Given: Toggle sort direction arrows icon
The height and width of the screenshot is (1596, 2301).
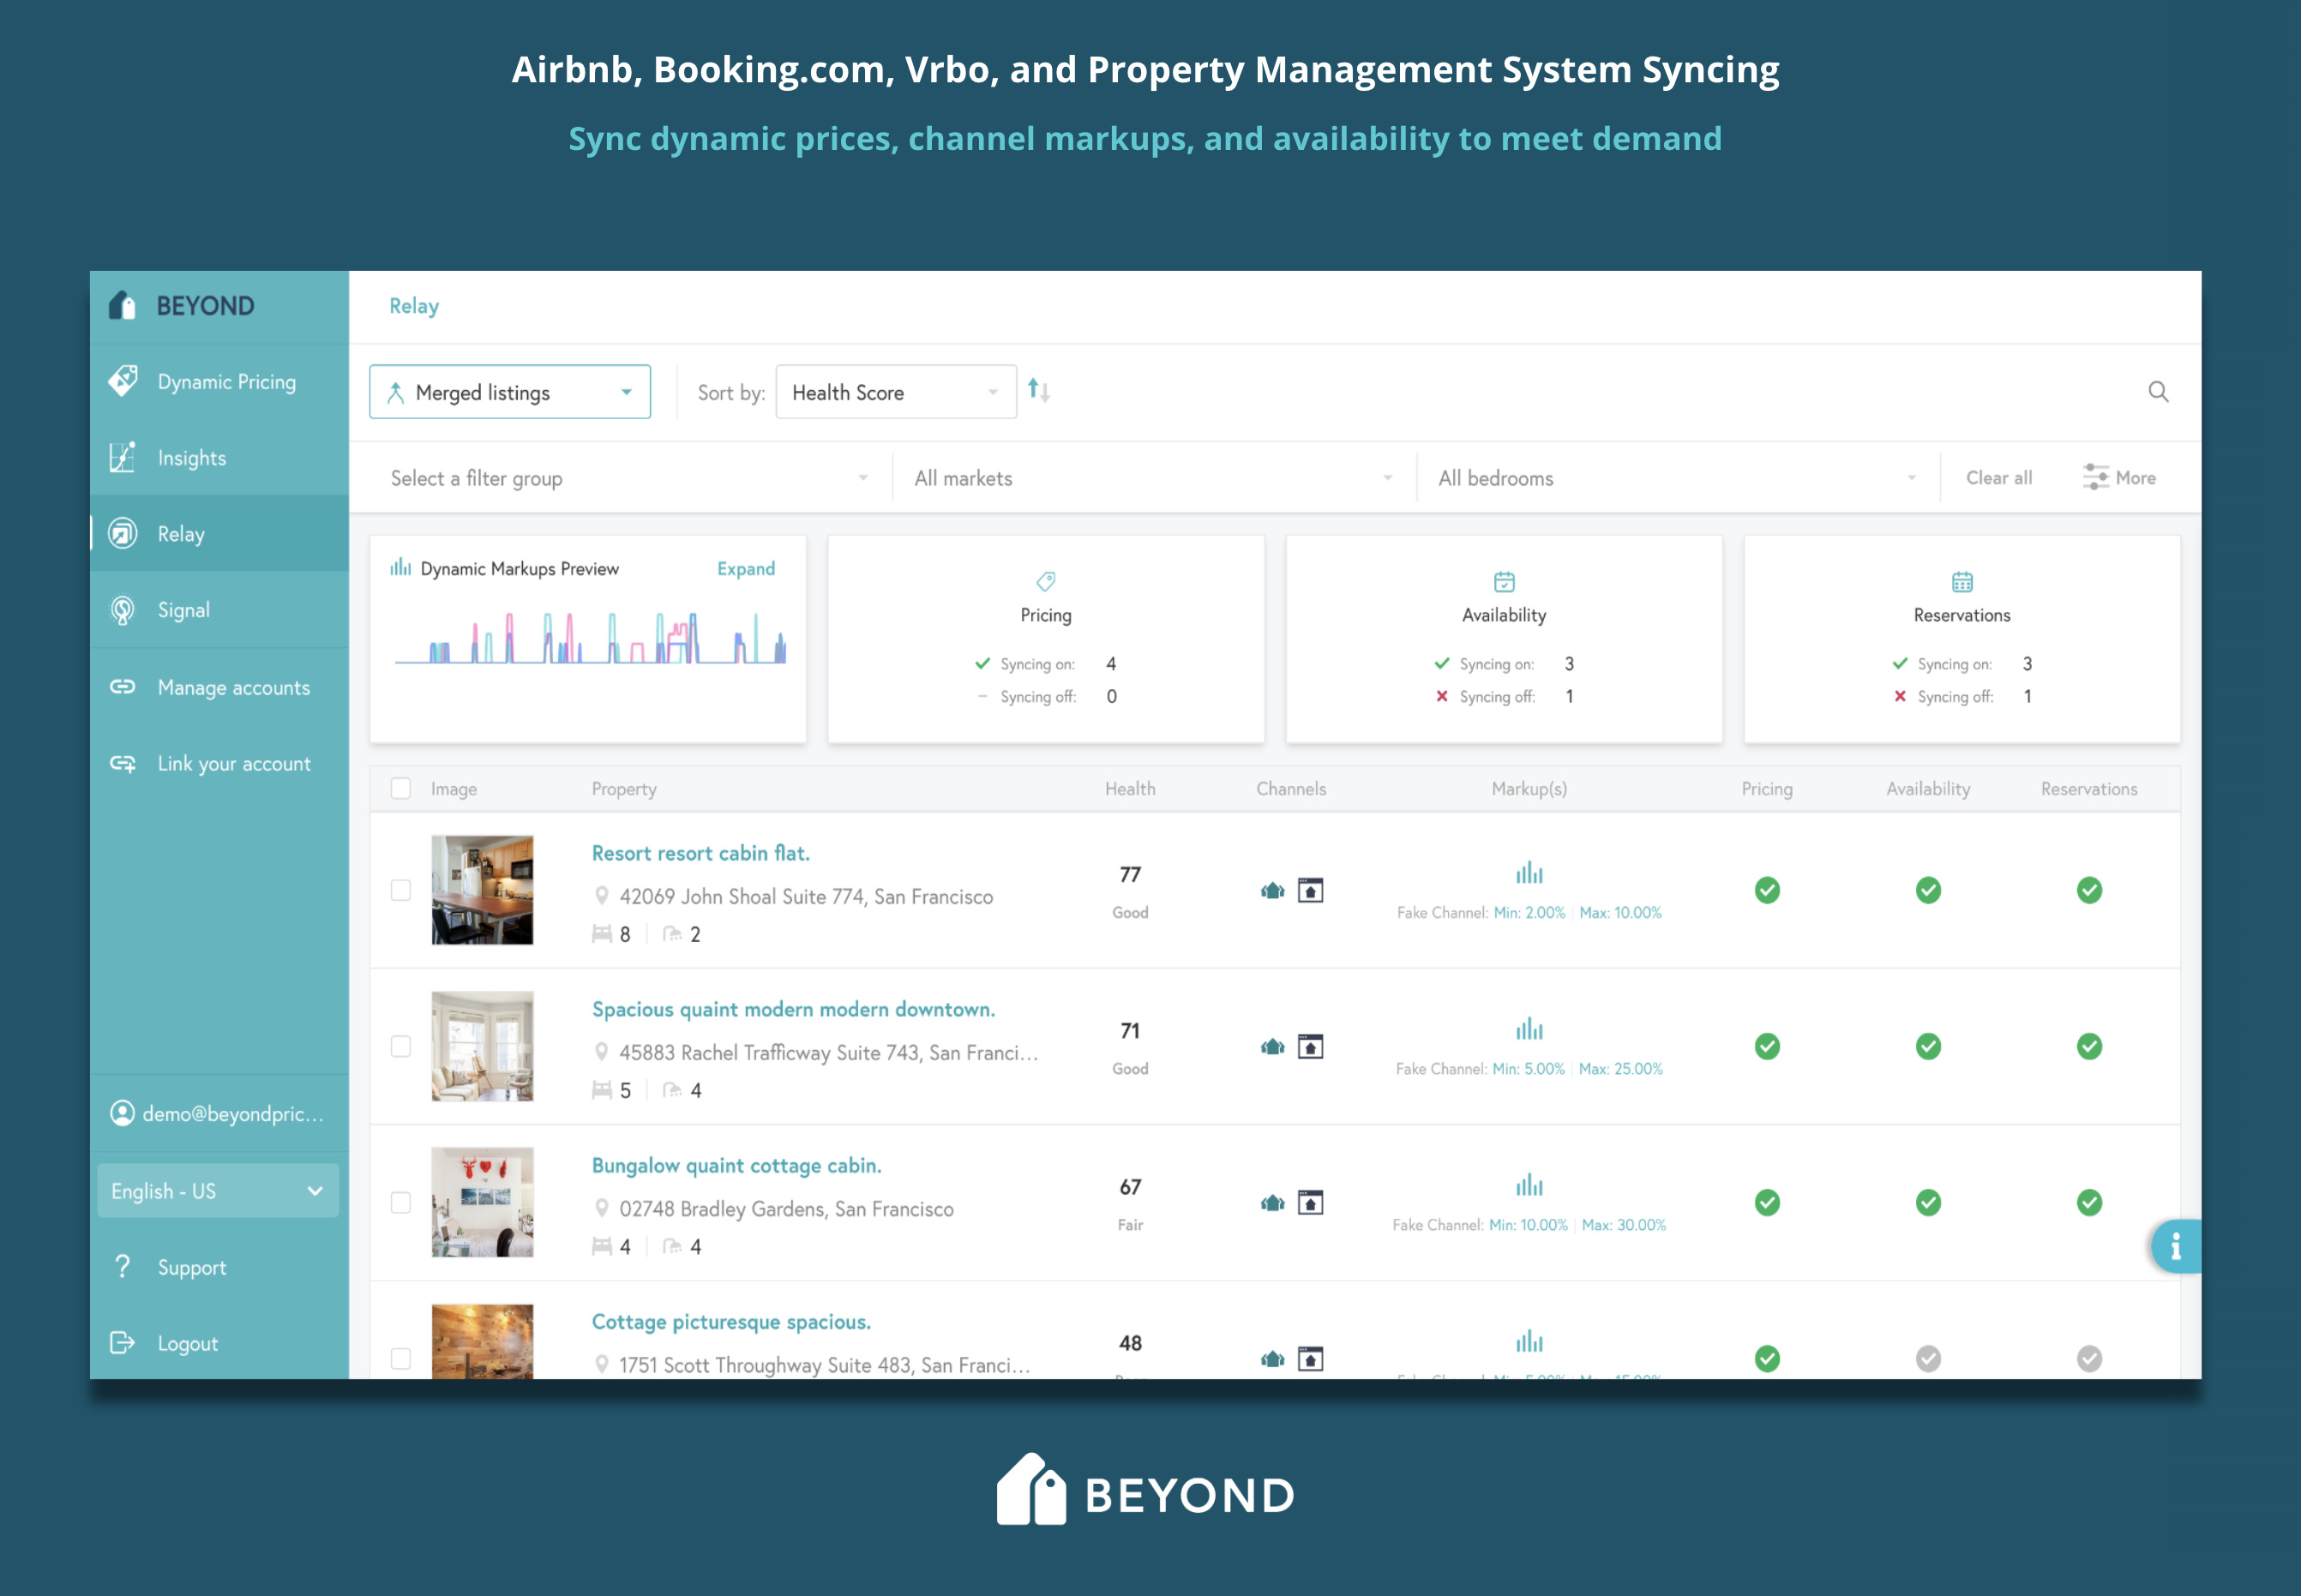Looking at the screenshot, I should (1039, 391).
